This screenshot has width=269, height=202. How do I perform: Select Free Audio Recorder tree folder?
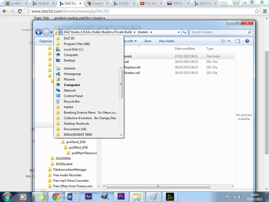click(x=67, y=175)
